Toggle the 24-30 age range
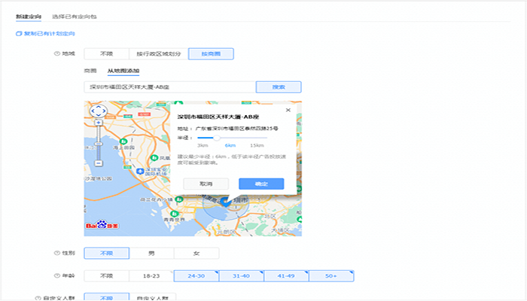Image resolution: width=527 pixels, height=301 pixels. click(196, 276)
